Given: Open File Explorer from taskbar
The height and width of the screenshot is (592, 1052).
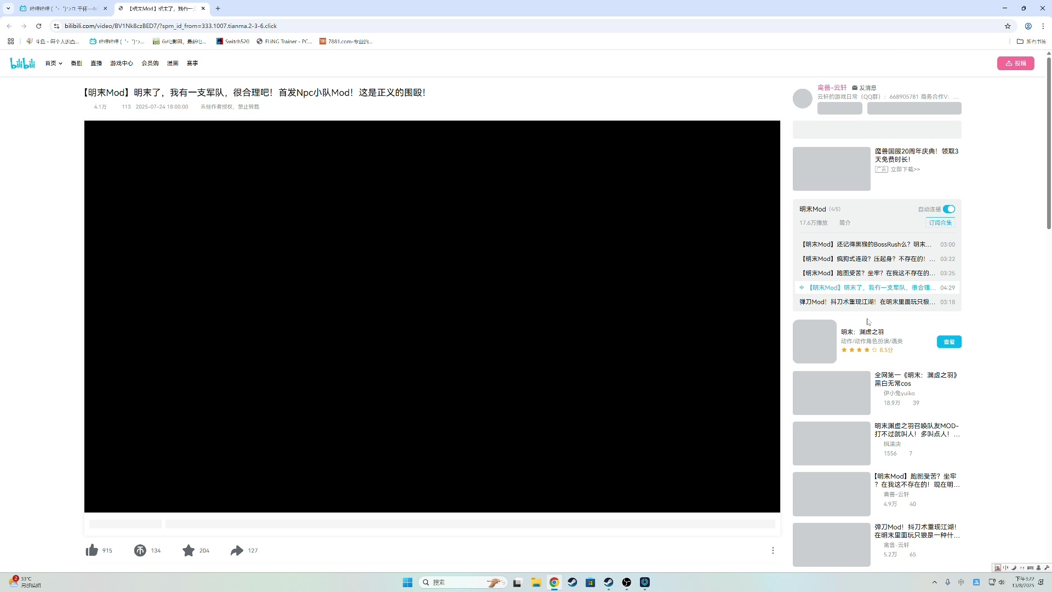Looking at the screenshot, I should 536,582.
